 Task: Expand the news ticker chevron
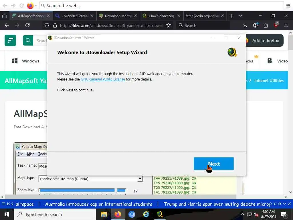tap(284, 204)
